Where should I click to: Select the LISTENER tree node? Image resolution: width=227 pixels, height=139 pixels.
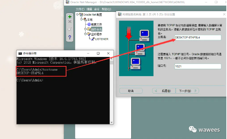[102, 39]
